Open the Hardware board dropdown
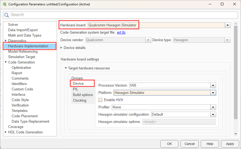The height and width of the screenshot is (149, 241). click(228, 25)
